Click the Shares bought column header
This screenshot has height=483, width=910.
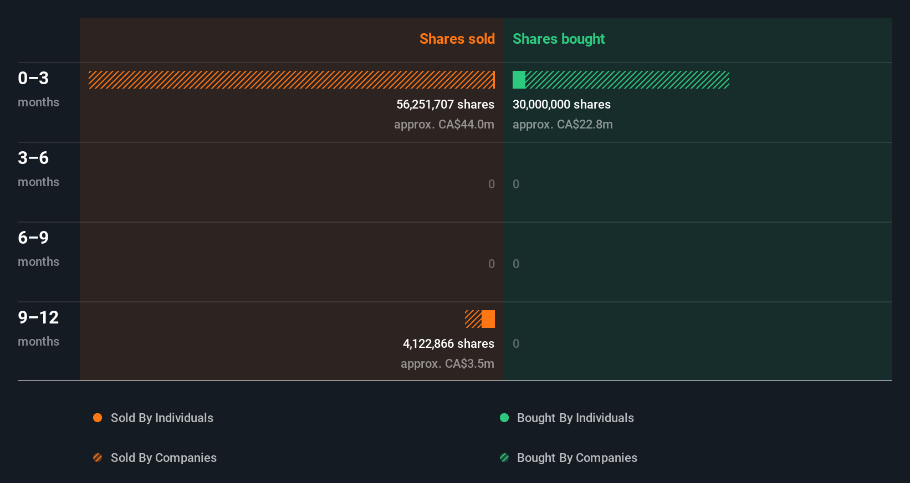pos(559,39)
